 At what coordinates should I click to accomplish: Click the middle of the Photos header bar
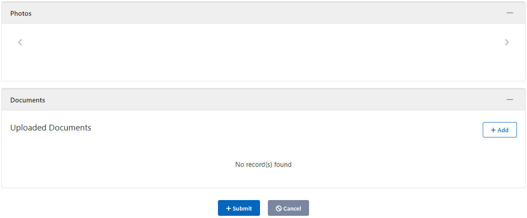[x=263, y=13]
